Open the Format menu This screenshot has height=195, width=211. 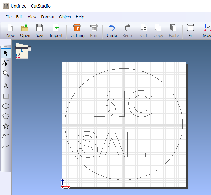[48, 17]
